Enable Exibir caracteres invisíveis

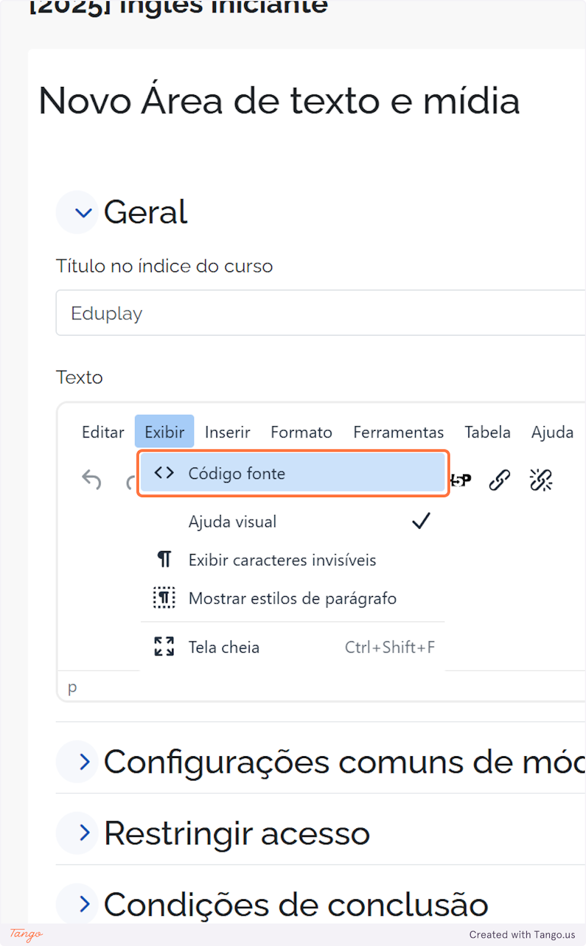pyautogui.click(x=282, y=559)
